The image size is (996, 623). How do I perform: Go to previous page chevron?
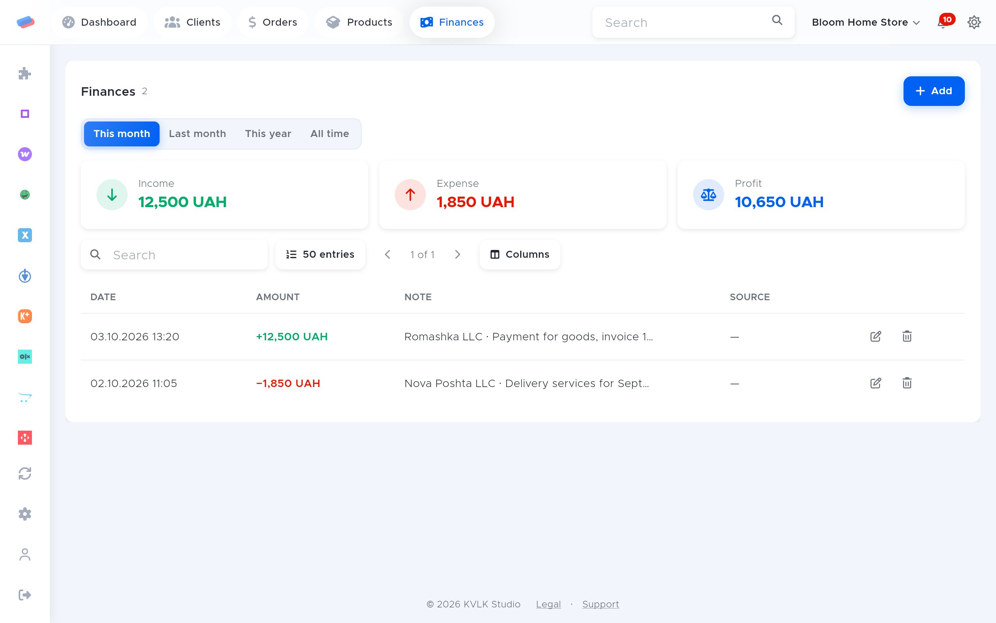coord(387,255)
